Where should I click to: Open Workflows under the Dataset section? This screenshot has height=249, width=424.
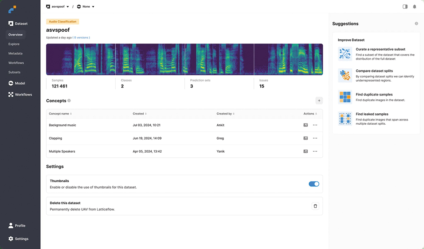point(16,63)
